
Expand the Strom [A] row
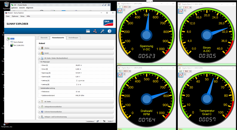point(41,65)
